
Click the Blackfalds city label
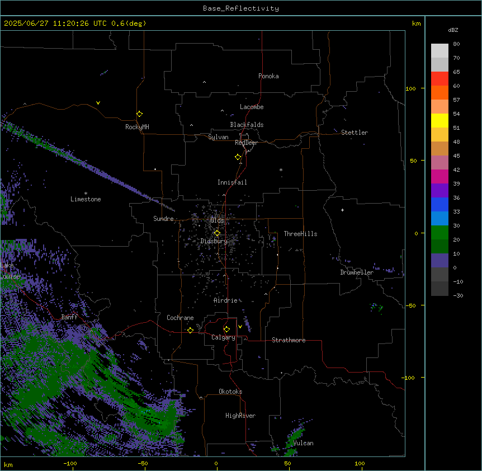click(x=247, y=125)
